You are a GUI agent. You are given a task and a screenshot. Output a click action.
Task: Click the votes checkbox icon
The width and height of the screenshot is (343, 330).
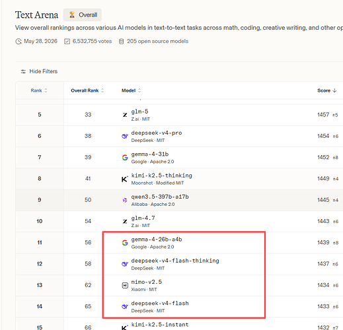67,42
